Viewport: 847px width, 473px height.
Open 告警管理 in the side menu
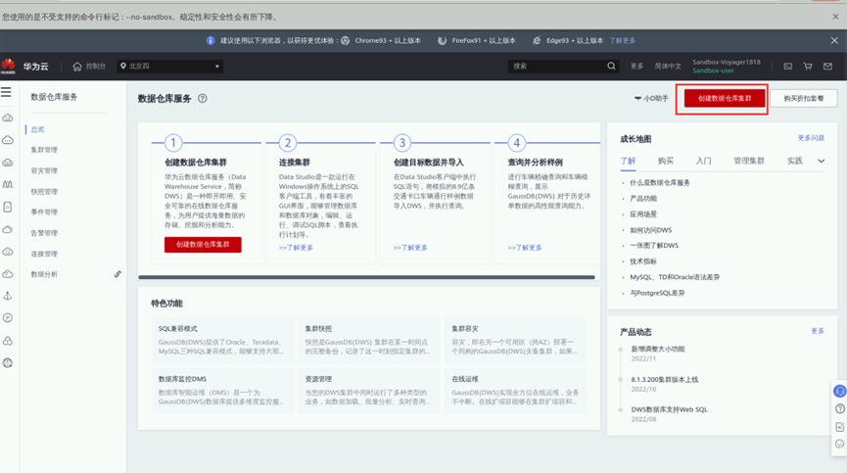pos(44,233)
